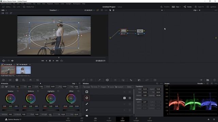Select the Primaries color wheels icon
The width and height of the screenshot is (218, 122).
17,80
